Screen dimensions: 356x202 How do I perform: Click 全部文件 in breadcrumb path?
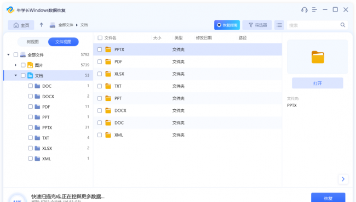[66, 25]
